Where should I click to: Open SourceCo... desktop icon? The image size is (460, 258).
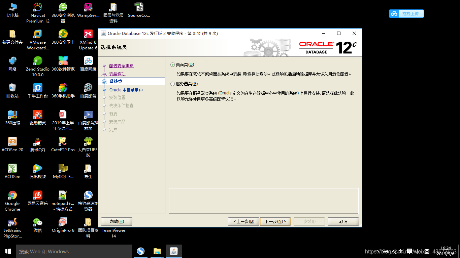[139, 10]
